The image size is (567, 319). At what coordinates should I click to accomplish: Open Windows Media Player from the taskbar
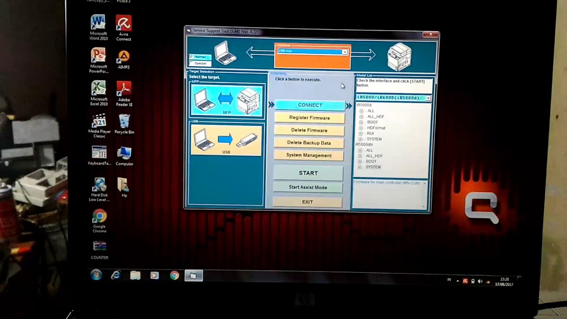pos(154,276)
